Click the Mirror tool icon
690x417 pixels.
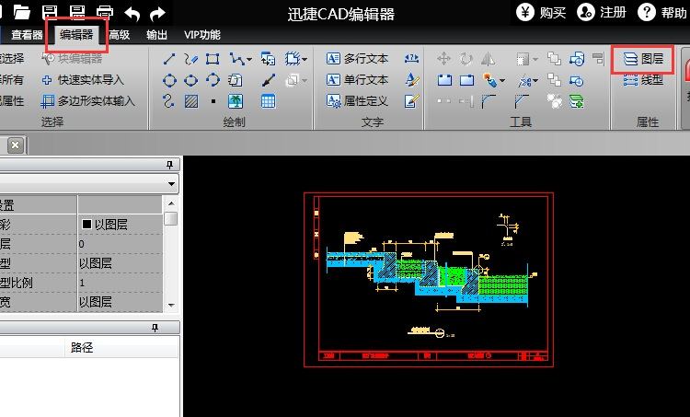pyautogui.click(x=488, y=59)
